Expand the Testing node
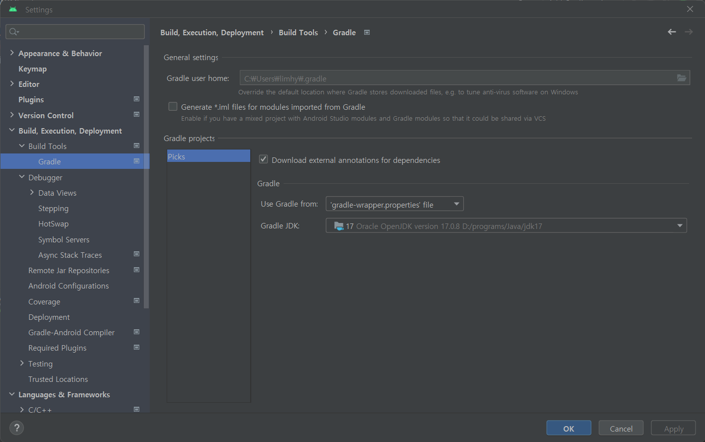The height and width of the screenshot is (442, 705). 22,364
